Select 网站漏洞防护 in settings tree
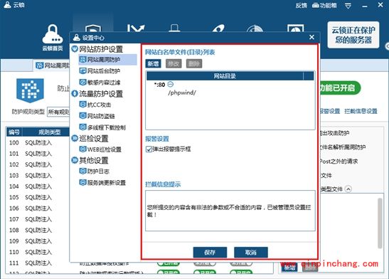389x279 pixels. [107, 60]
